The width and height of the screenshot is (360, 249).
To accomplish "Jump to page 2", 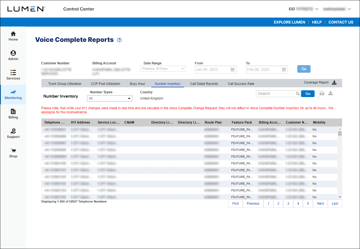I will coord(278,204).
